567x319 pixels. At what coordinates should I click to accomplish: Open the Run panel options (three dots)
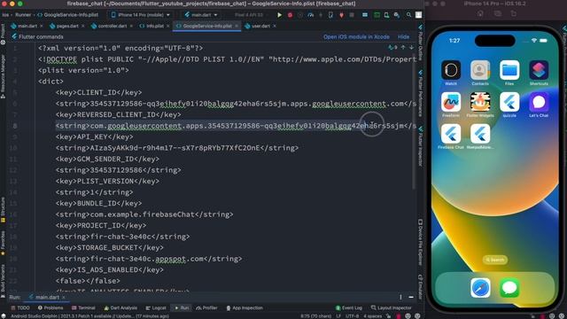click(400, 297)
